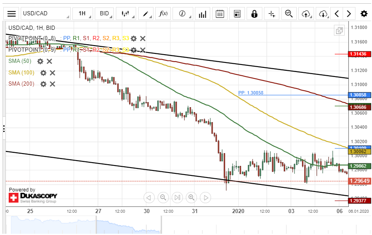Click the Dukascopy logo link
Screen dimensions: 372x235
(33, 197)
